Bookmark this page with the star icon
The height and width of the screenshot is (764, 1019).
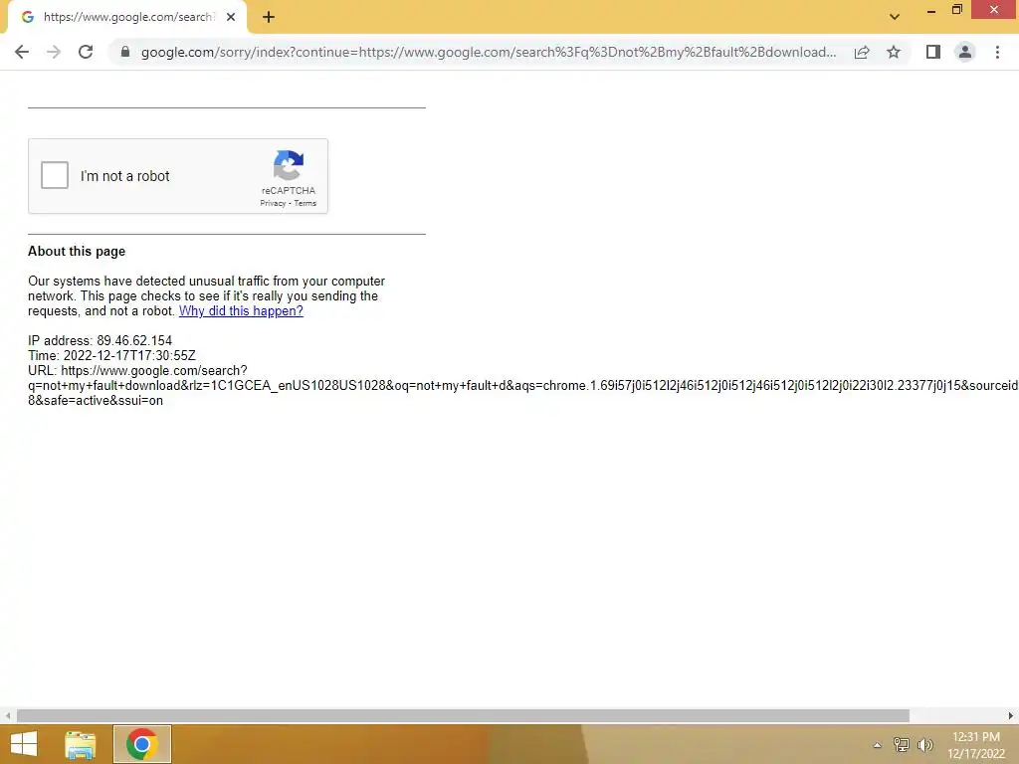tap(894, 52)
